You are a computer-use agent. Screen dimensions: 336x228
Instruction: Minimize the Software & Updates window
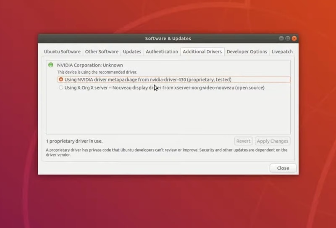pos(281,38)
